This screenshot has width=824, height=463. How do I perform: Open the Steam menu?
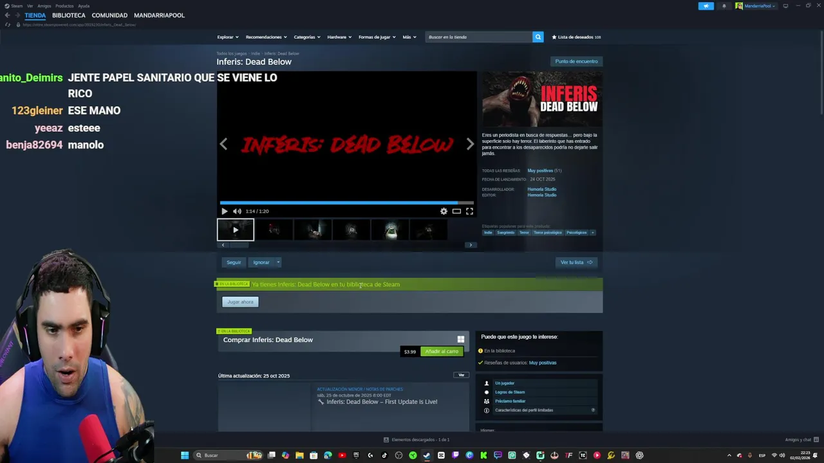[14, 6]
